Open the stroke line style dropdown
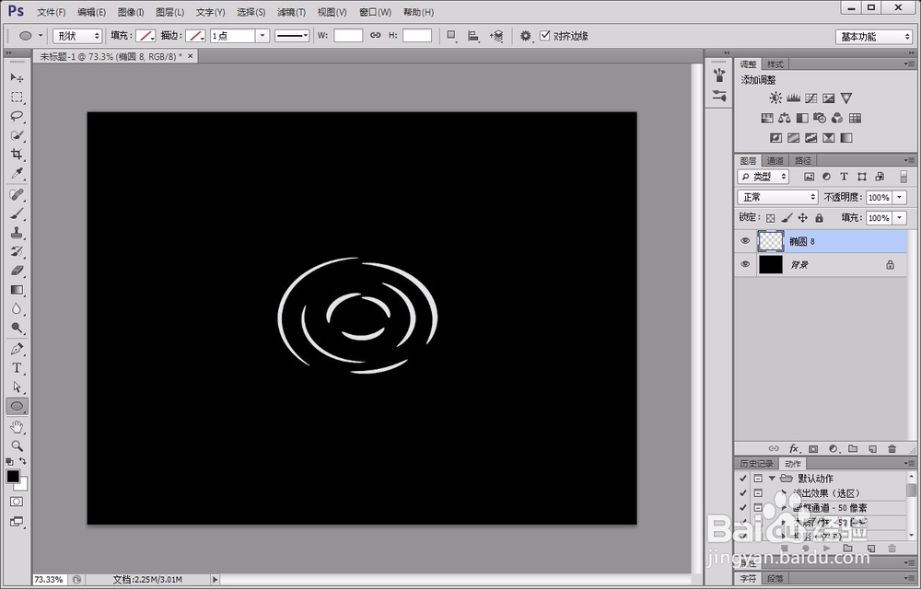The height and width of the screenshot is (589, 921). pos(292,36)
